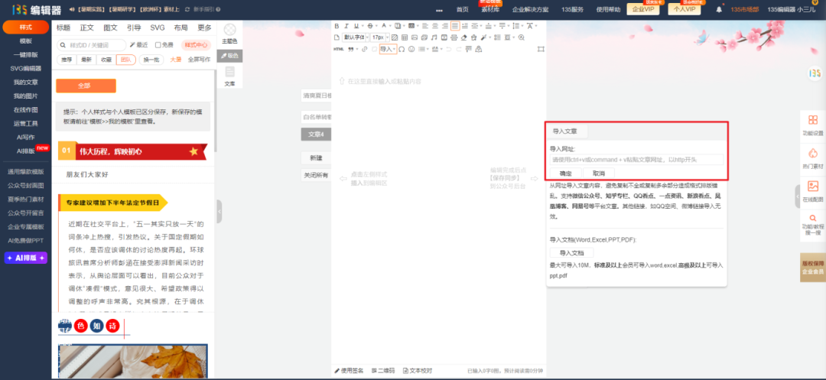Open the 导入 import dropdown
The width and height of the screenshot is (826, 380).
388,49
